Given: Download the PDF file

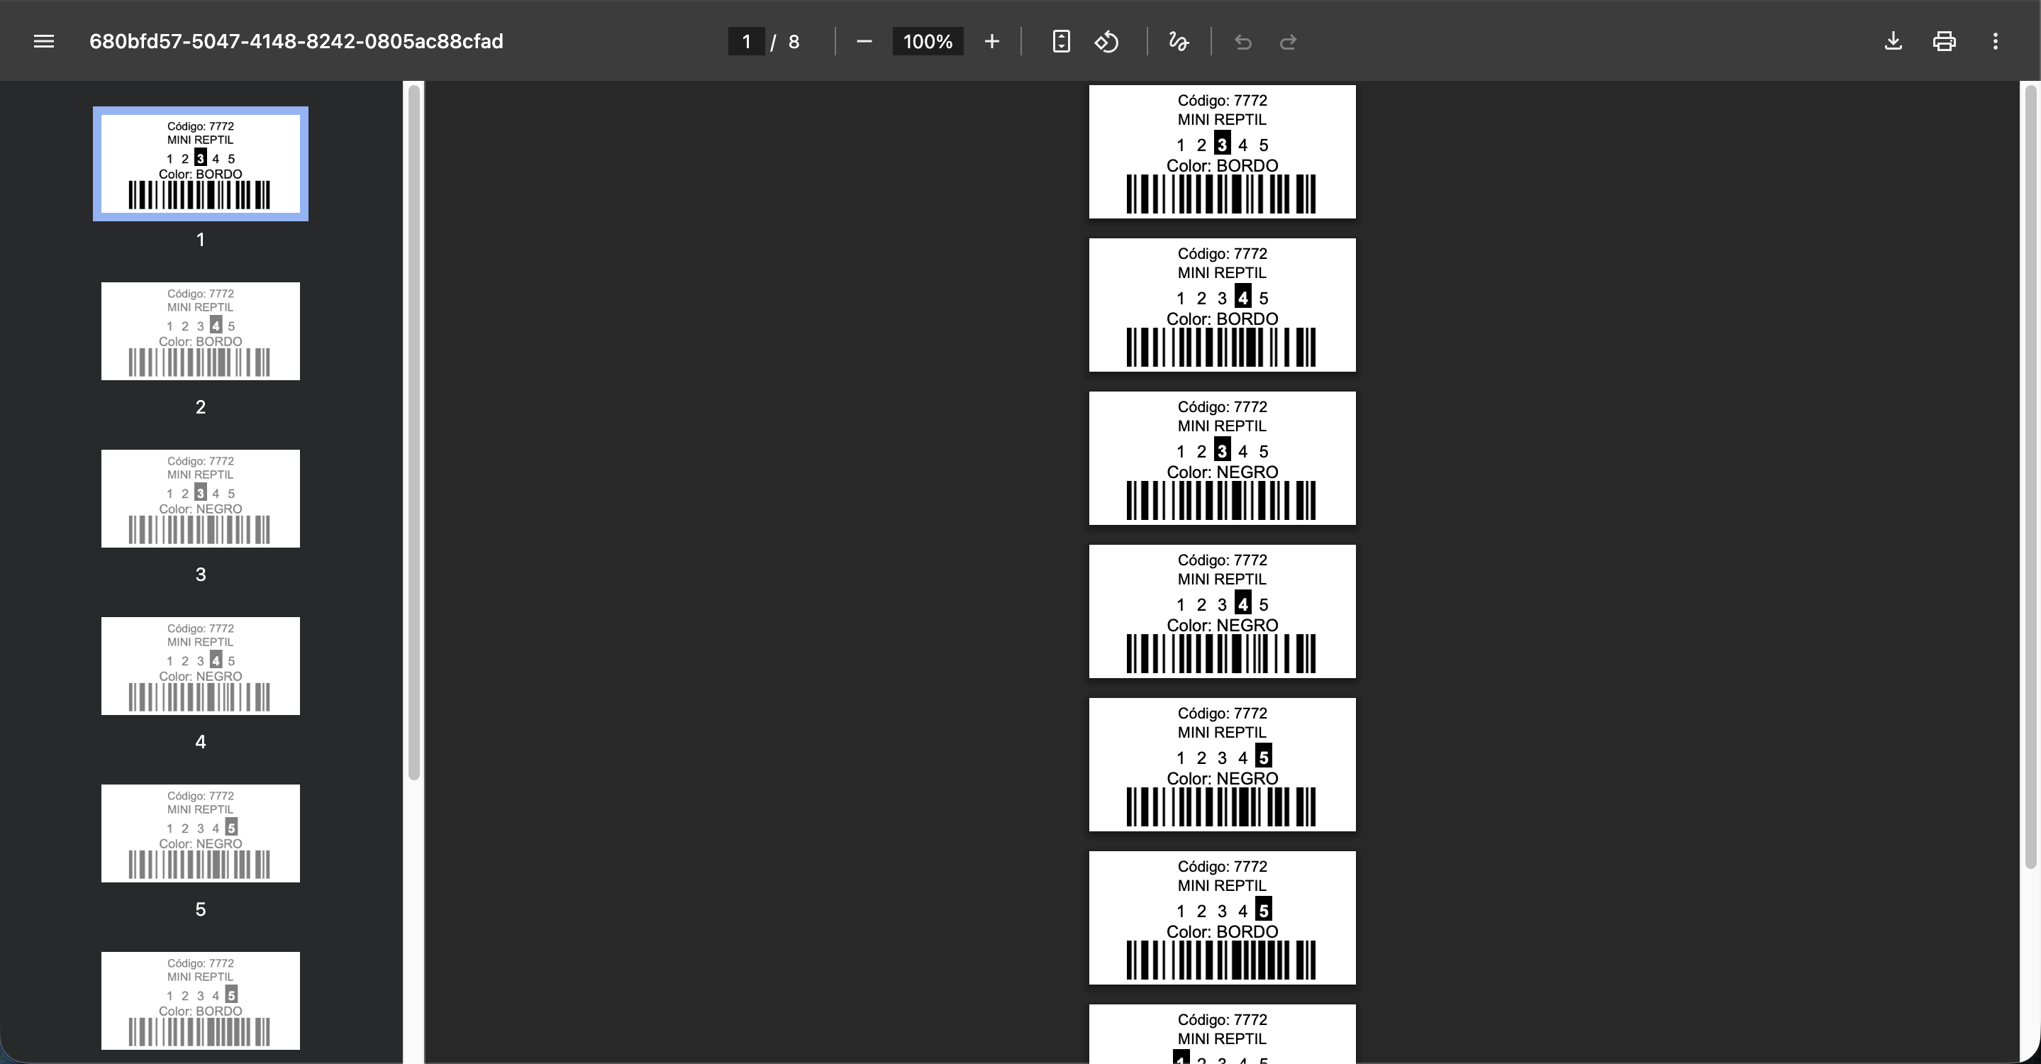Looking at the screenshot, I should tap(1893, 41).
